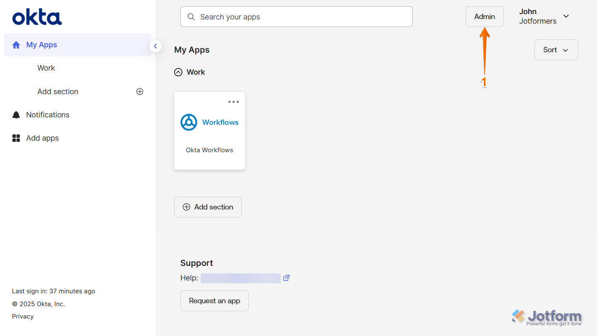Focus the Search your apps field
Screen dimensions: 597x336
pyautogui.click(x=296, y=17)
